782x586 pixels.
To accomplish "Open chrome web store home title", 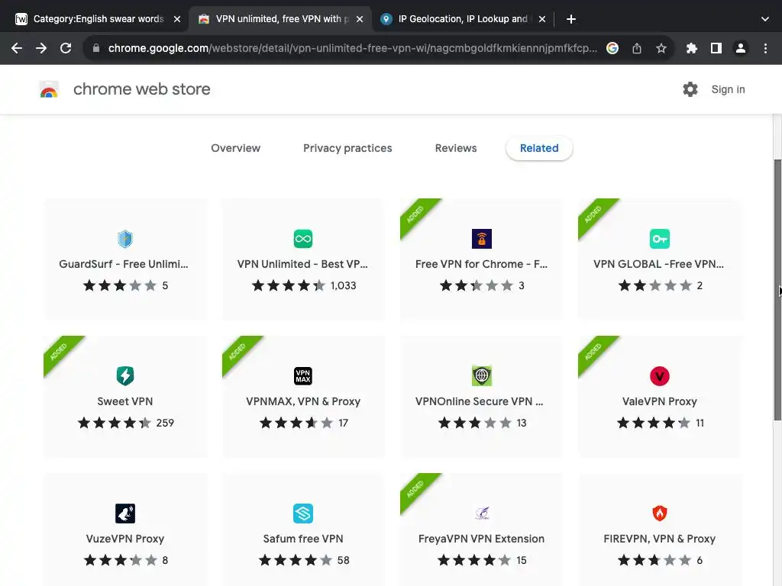I will pos(141,89).
